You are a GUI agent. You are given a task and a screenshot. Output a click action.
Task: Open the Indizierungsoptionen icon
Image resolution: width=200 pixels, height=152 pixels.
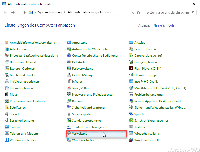[x=7, y=82]
